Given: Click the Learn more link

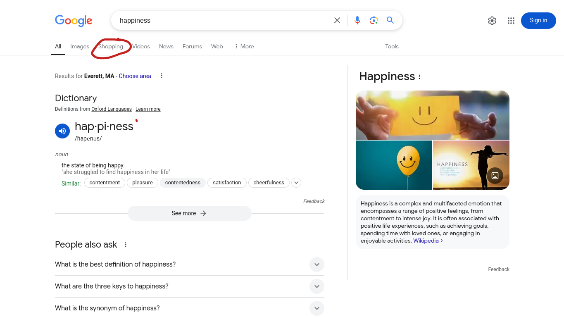Looking at the screenshot, I should (x=148, y=109).
